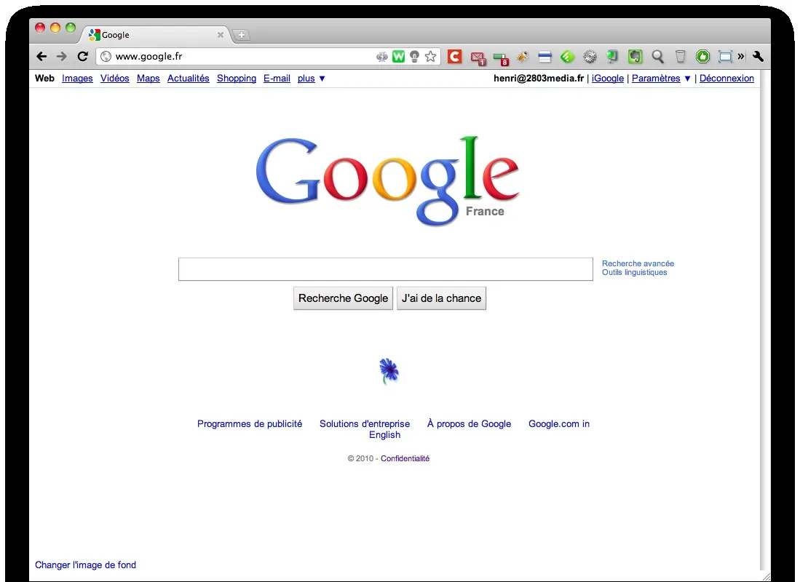Open Recherche avancée

coord(638,263)
